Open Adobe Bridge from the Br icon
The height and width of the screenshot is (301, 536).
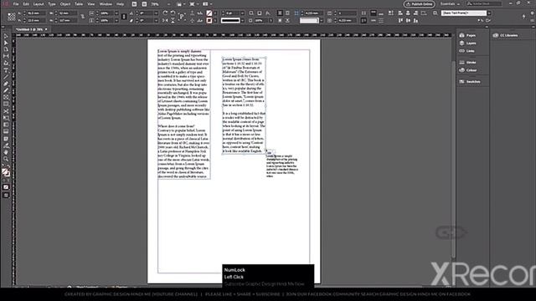click(134, 4)
